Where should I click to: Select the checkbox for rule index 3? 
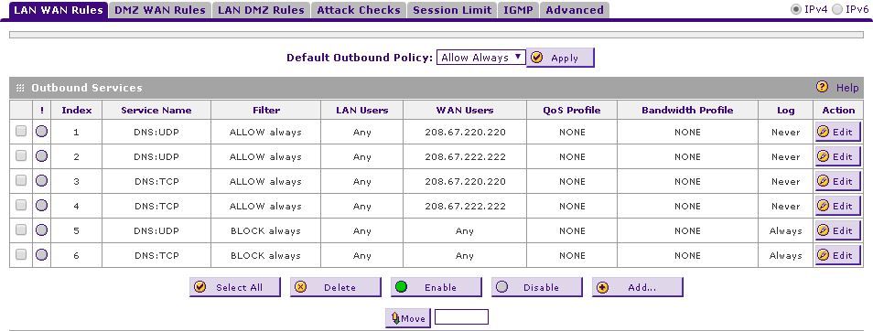[21, 180]
